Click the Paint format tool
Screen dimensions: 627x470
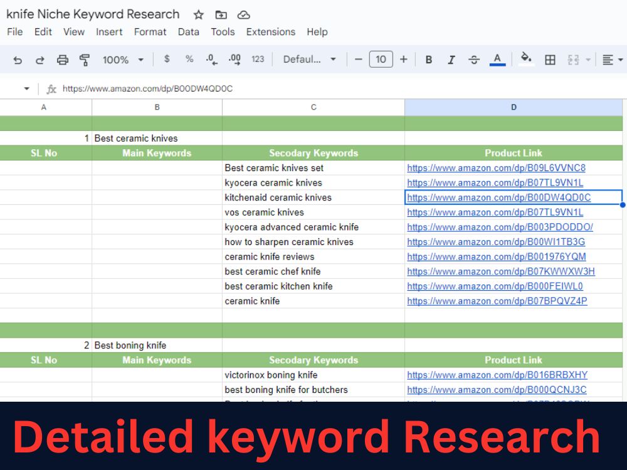tap(85, 60)
